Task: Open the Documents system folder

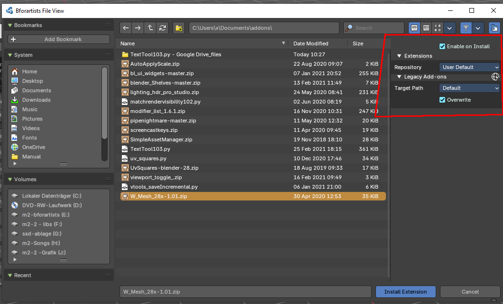Action: 37,90
